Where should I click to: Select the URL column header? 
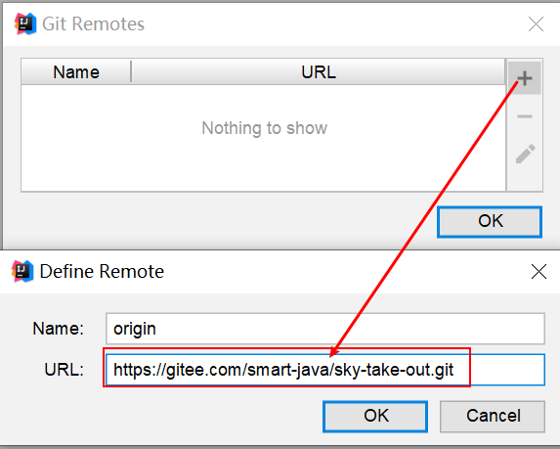(319, 71)
